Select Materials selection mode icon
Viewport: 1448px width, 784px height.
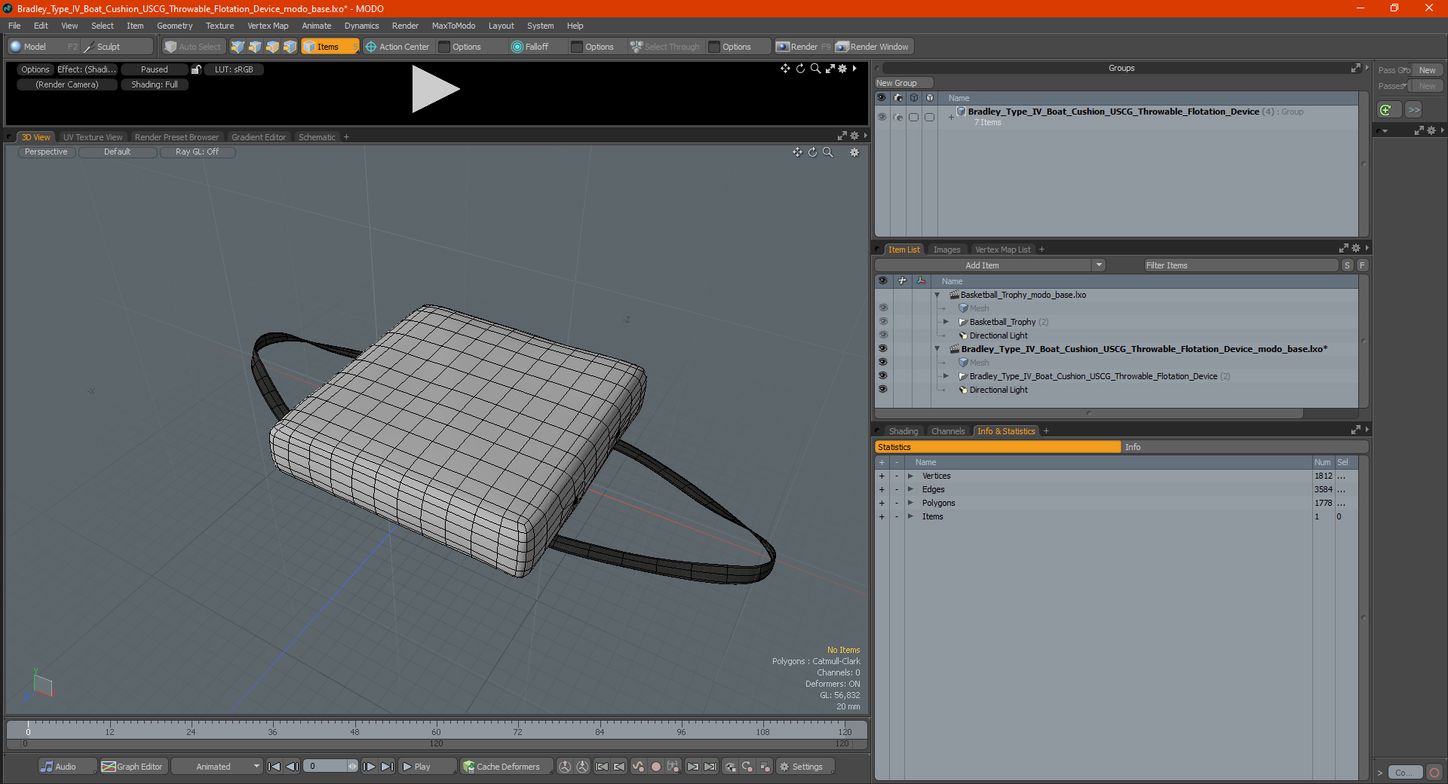(x=290, y=47)
